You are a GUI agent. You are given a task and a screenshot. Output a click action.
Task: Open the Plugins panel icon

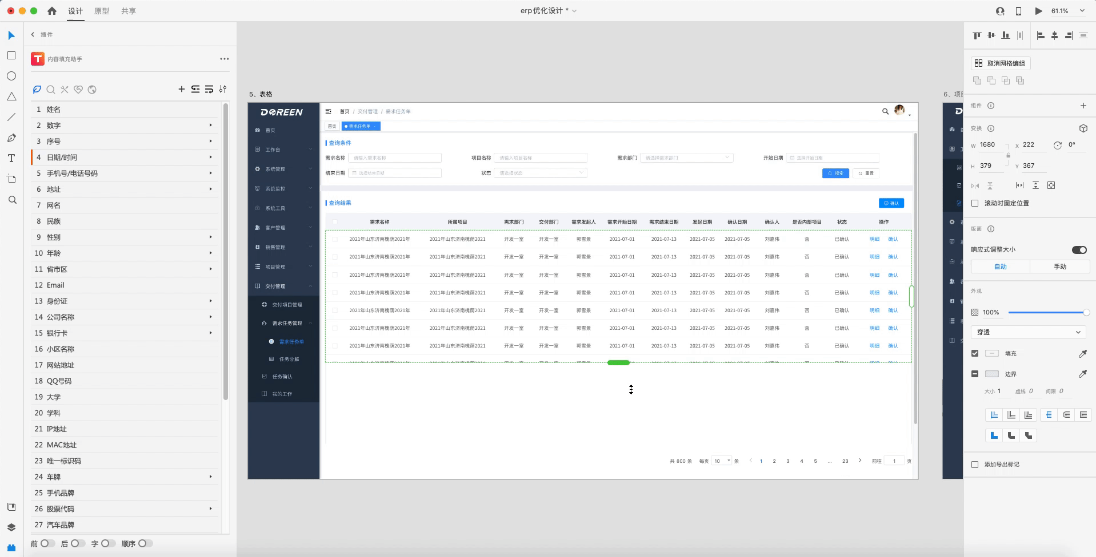click(11, 548)
